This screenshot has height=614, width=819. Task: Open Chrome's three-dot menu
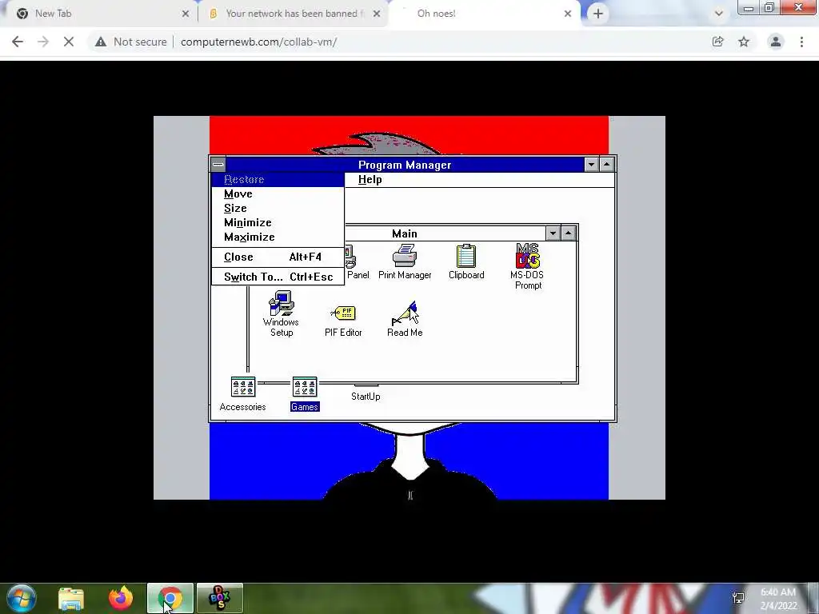[x=801, y=42]
